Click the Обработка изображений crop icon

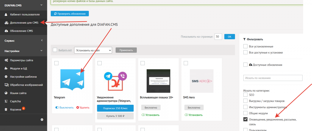pos(6,85)
